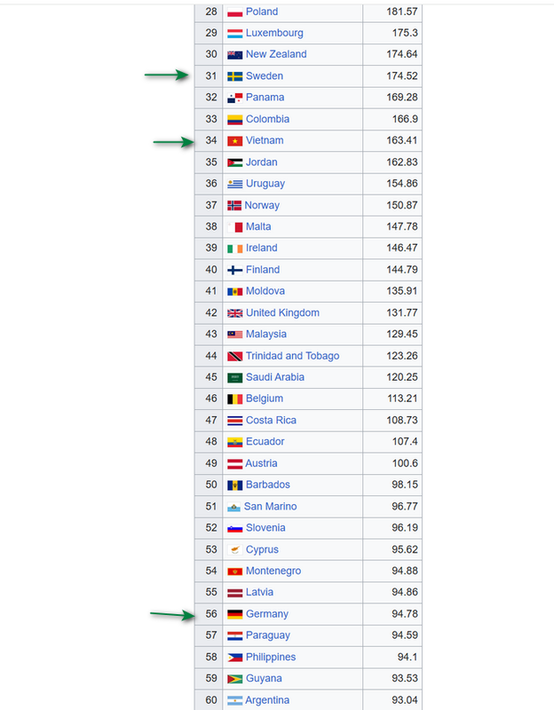Viewport: 554px width, 710px height.
Task: Click the Finland flag icon
Action: click(234, 270)
